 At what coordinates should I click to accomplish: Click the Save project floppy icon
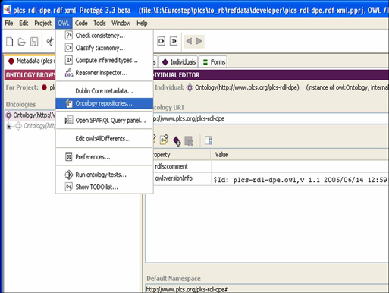coord(34,42)
